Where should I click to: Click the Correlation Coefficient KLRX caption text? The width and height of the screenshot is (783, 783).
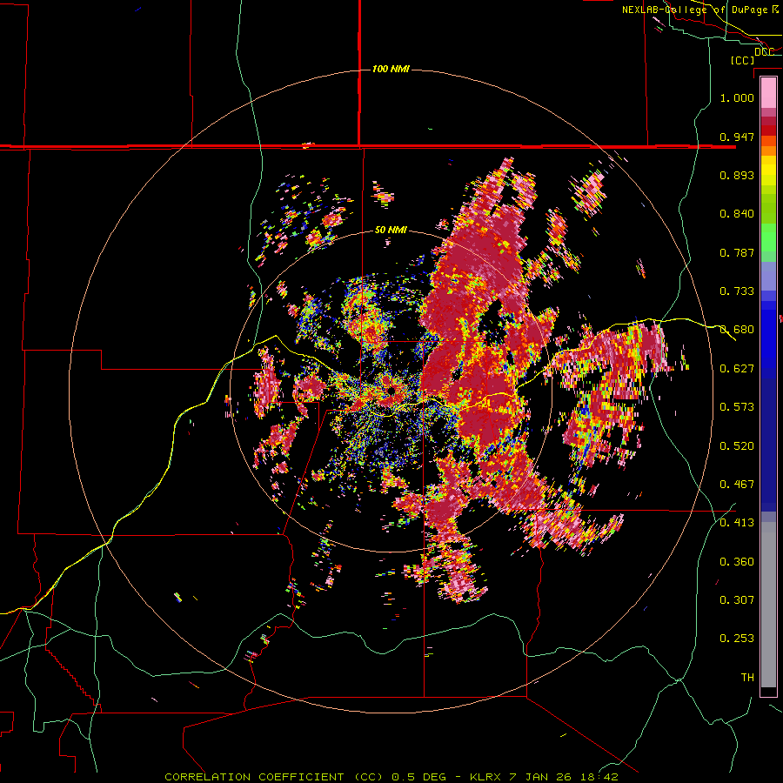click(391, 777)
